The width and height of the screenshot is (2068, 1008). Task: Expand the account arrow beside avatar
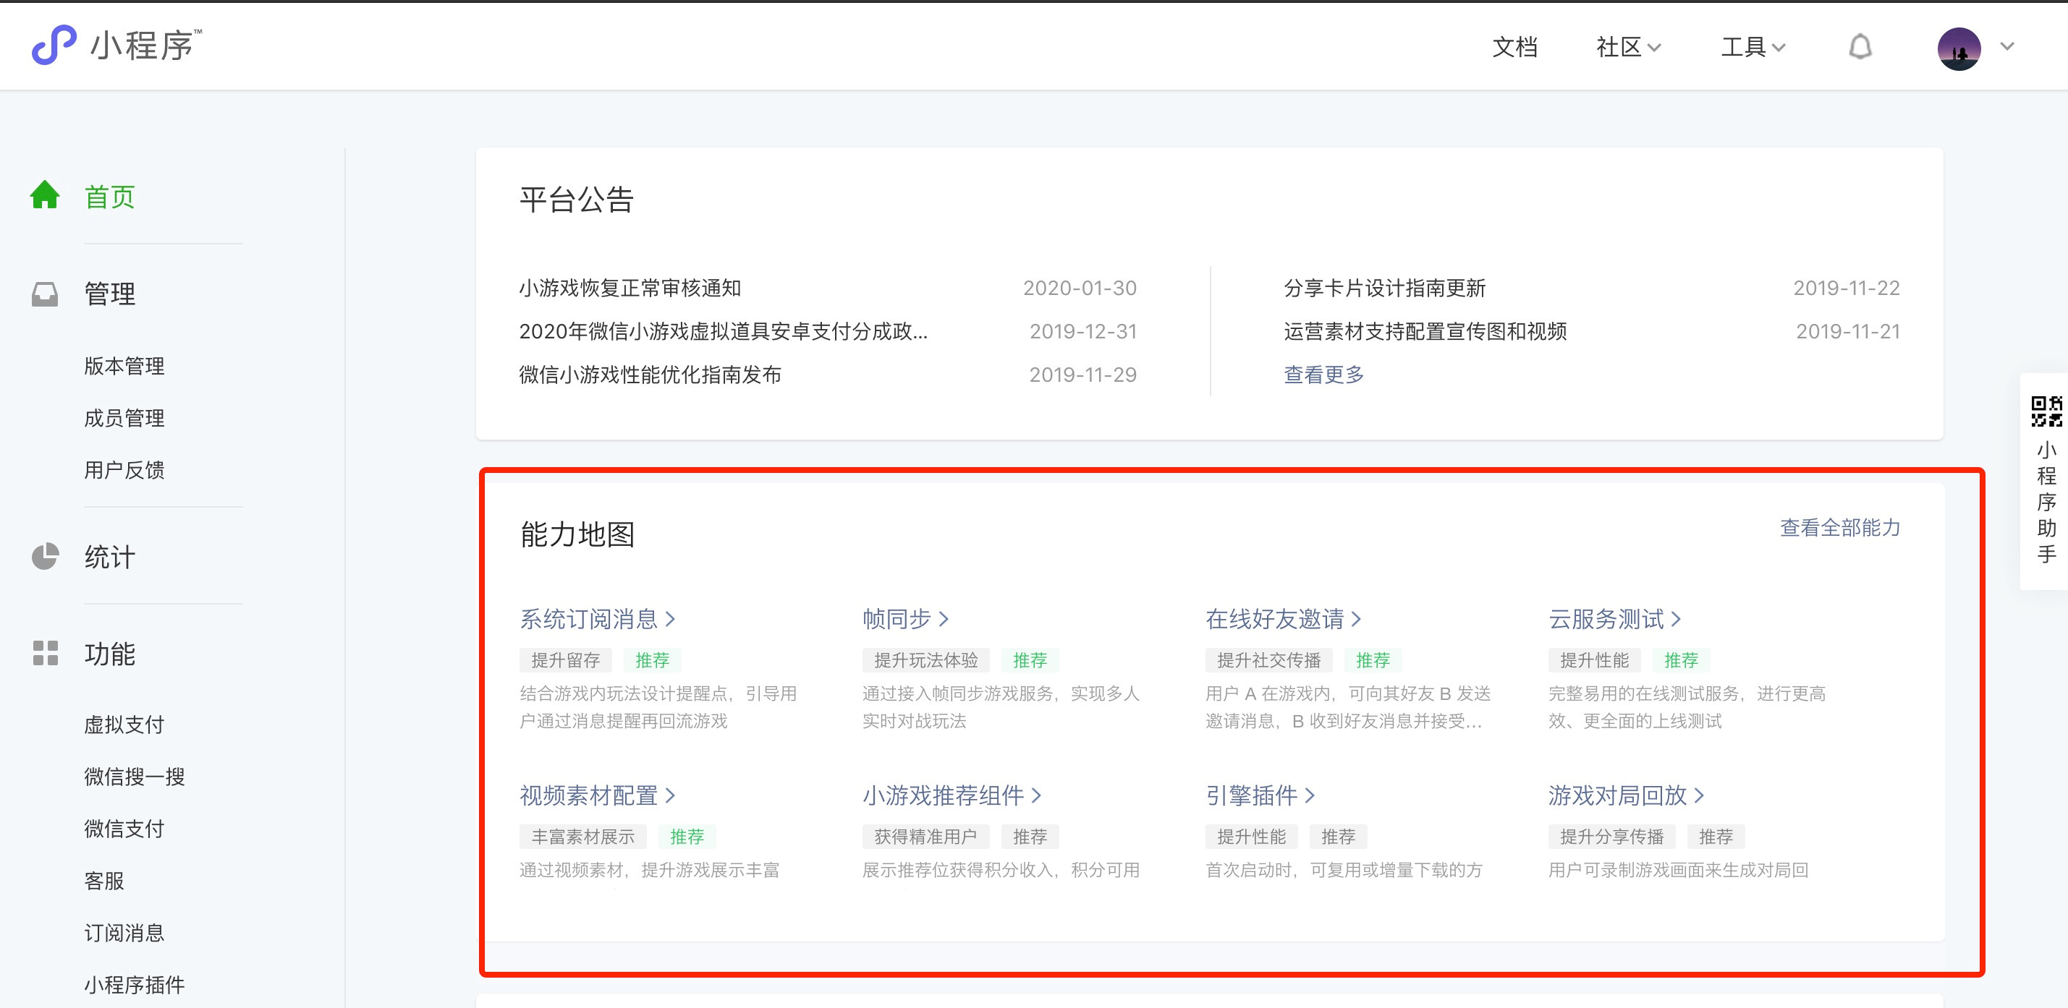(x=2007, y=46)
